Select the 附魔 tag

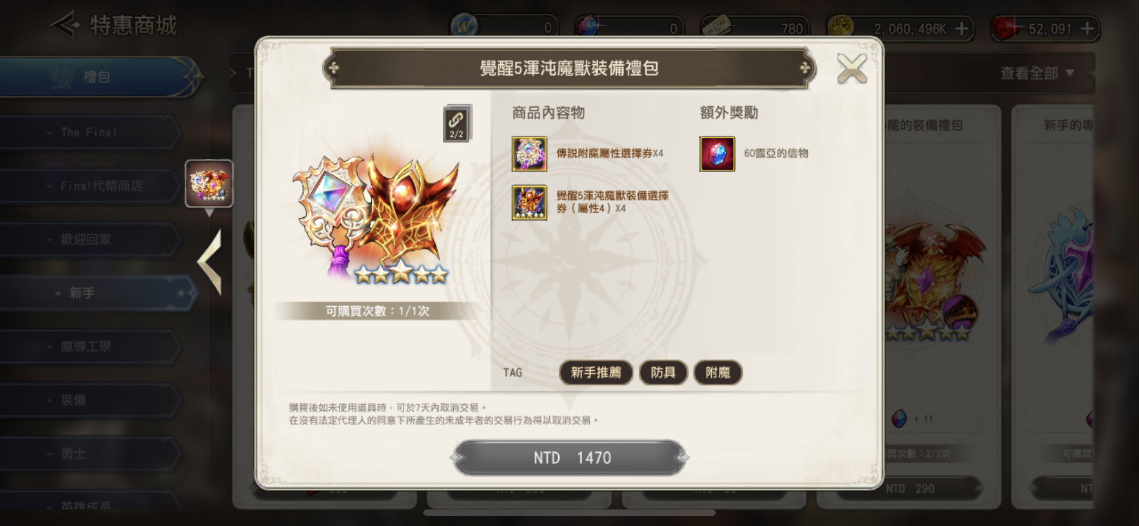coord(718,372)
